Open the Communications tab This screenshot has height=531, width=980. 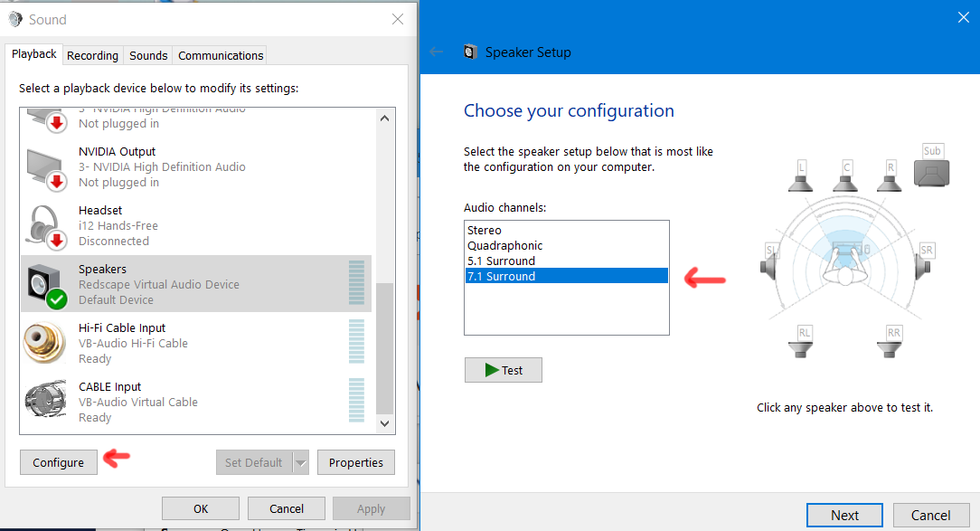coord(221,56)
